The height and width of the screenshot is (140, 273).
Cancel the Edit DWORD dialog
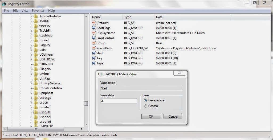coord(173,117)
